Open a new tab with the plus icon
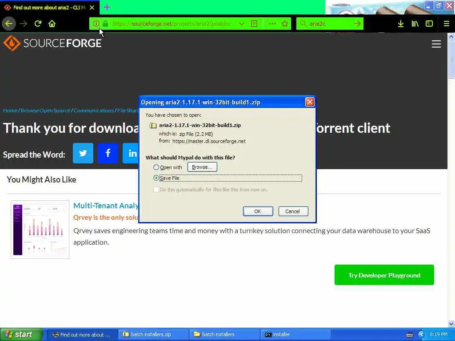 pyautogui.click(x=107, y=7)
